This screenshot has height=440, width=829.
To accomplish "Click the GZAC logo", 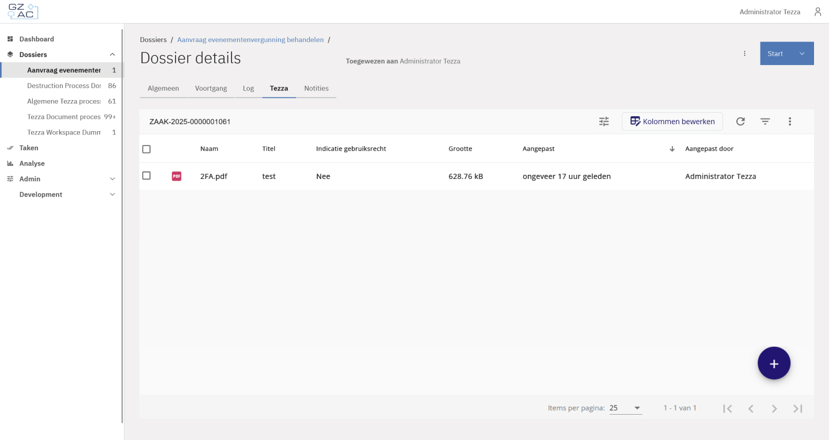I will [x=23, y=12].
